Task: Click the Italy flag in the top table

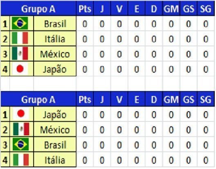Action: (20, 38)
